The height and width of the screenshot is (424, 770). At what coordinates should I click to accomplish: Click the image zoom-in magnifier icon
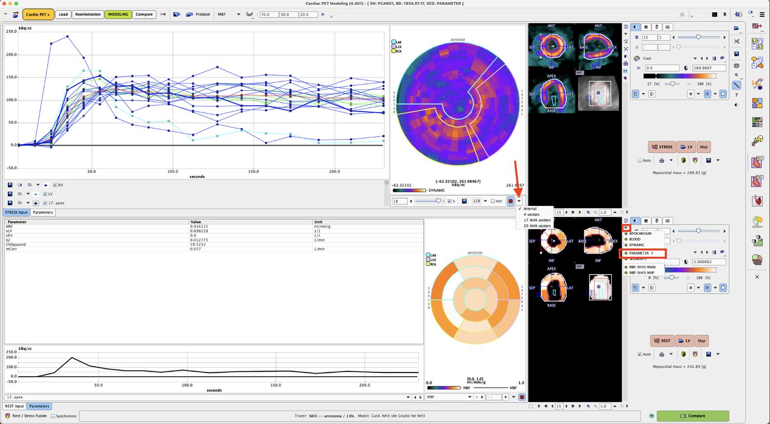tap(588, 212)
